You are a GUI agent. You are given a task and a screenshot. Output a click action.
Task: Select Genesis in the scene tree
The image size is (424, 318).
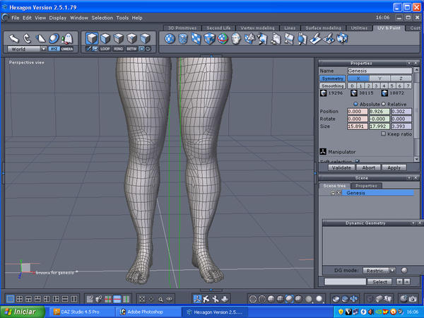pyautogui.click(x=355, y=192)
